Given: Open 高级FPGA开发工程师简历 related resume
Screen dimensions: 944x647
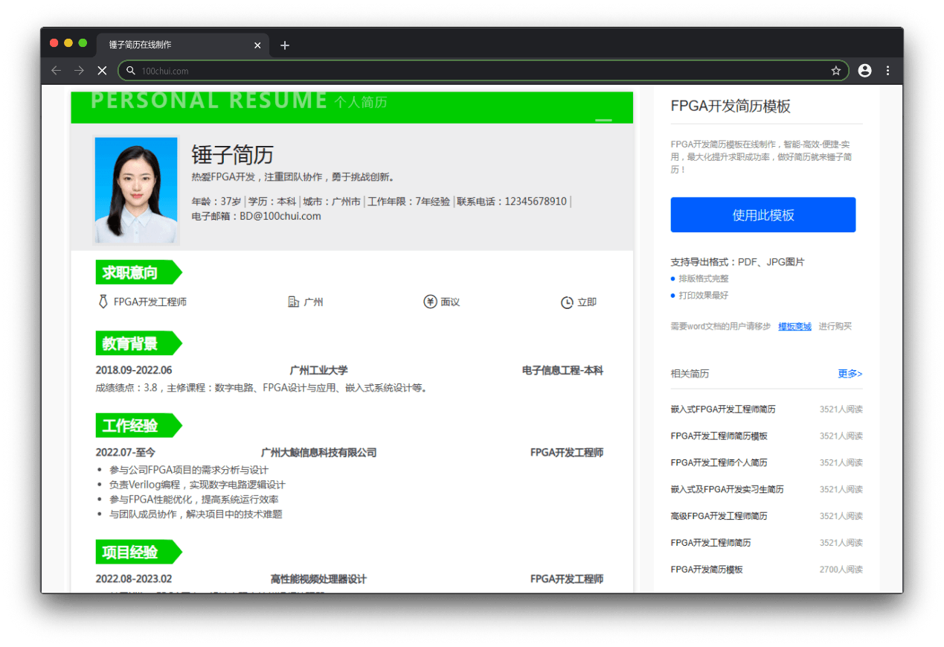Looking at the screenshot, I should [719, 516].
